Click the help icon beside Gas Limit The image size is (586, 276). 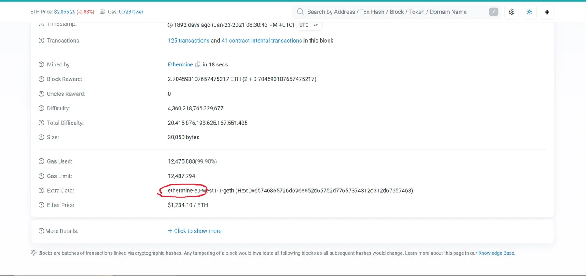[x=41, y=176]
